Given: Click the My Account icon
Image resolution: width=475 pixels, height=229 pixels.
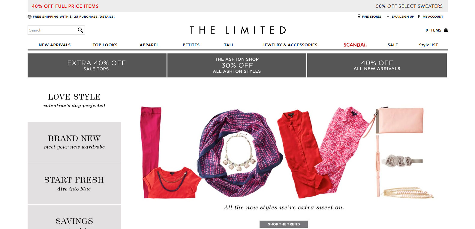Looking at the screenshot, I should [420, 17].
